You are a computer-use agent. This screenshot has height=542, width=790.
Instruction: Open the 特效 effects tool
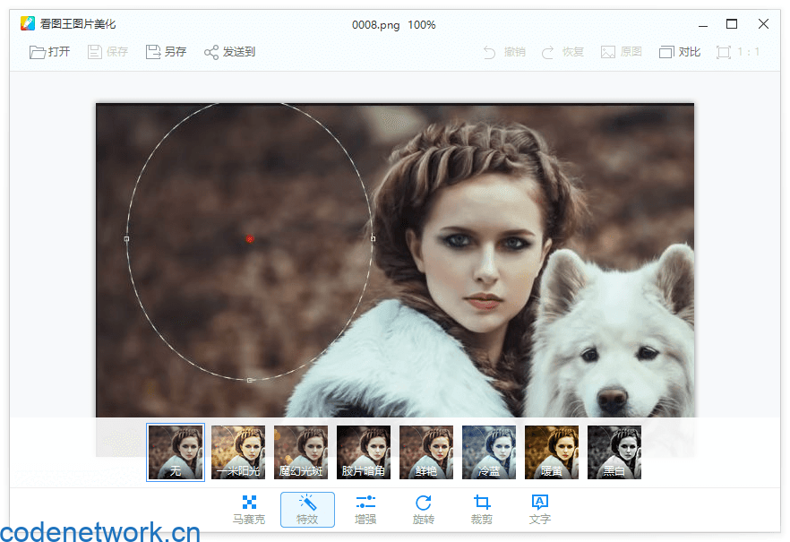point(307,508)
